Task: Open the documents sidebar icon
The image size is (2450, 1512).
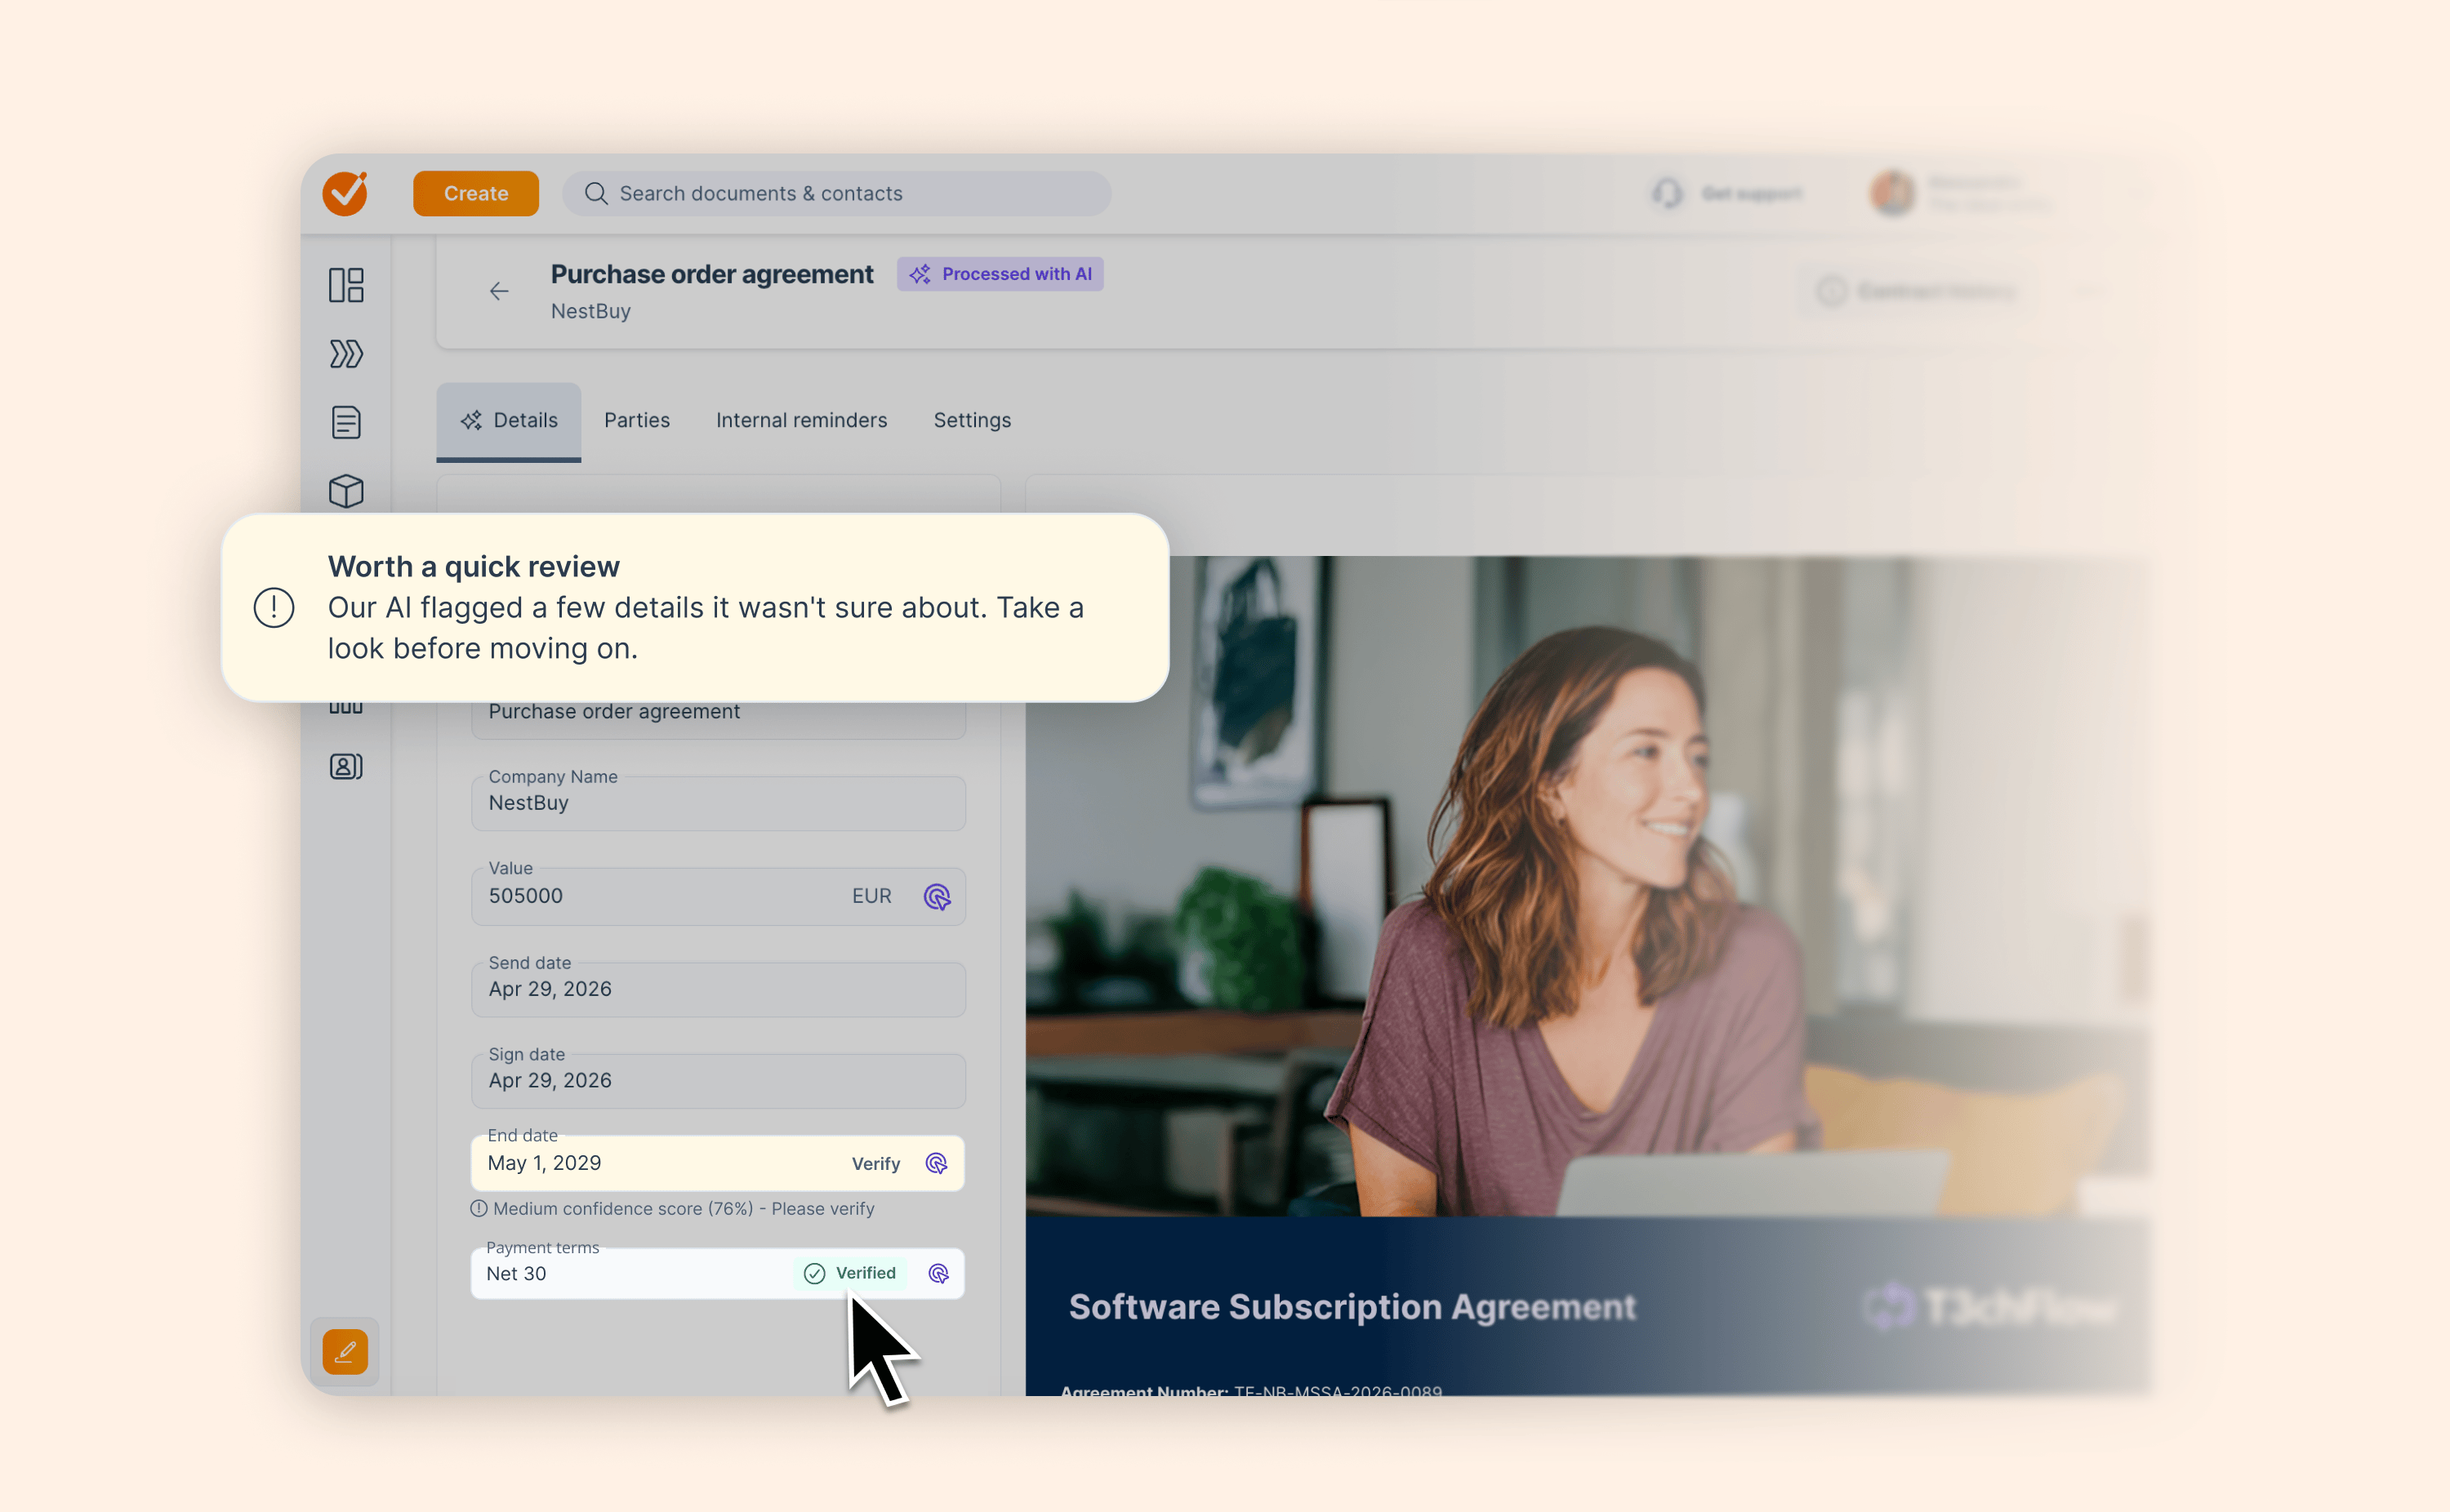Action: tap(346, 422)
